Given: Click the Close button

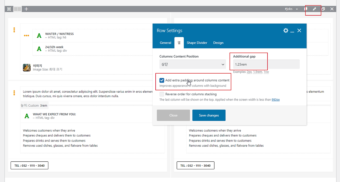Looking at the screenshot, I should click(173, 115).
